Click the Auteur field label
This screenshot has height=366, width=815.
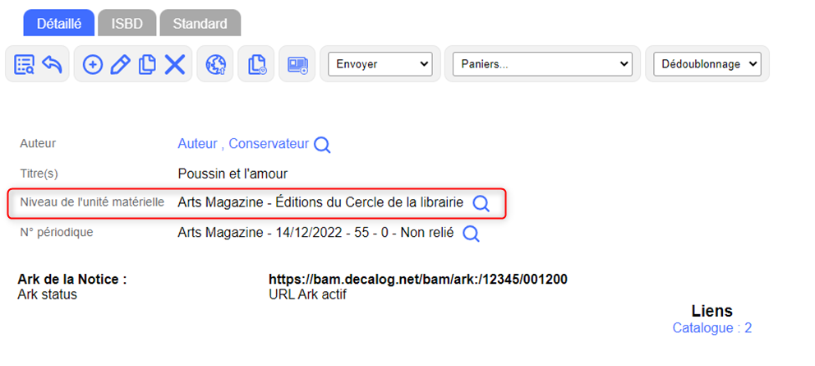pos(38,143)
